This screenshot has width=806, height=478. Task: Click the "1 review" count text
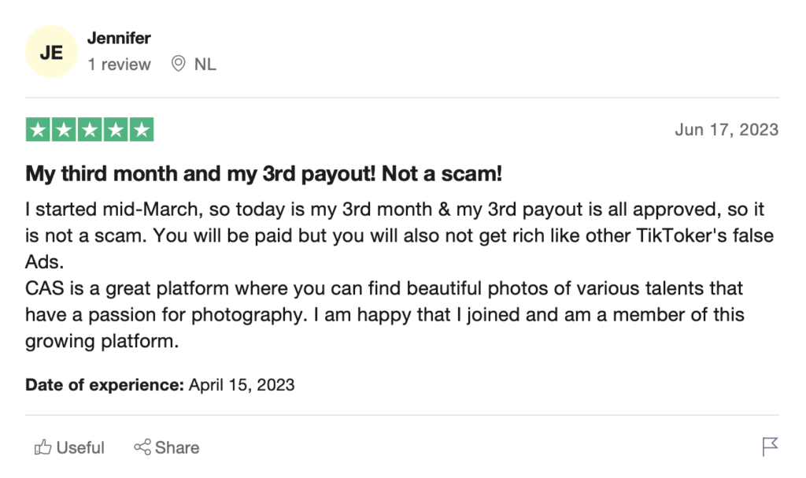coord(119,65)
